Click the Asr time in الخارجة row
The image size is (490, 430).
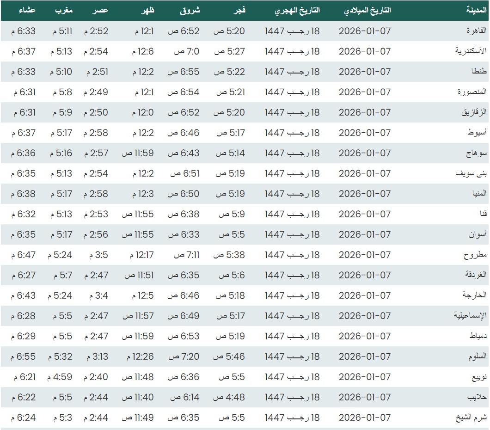tap(96, 295)
